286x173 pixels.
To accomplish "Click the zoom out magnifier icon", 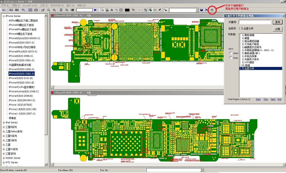I will pyautogui.click(x=49, y=10).
